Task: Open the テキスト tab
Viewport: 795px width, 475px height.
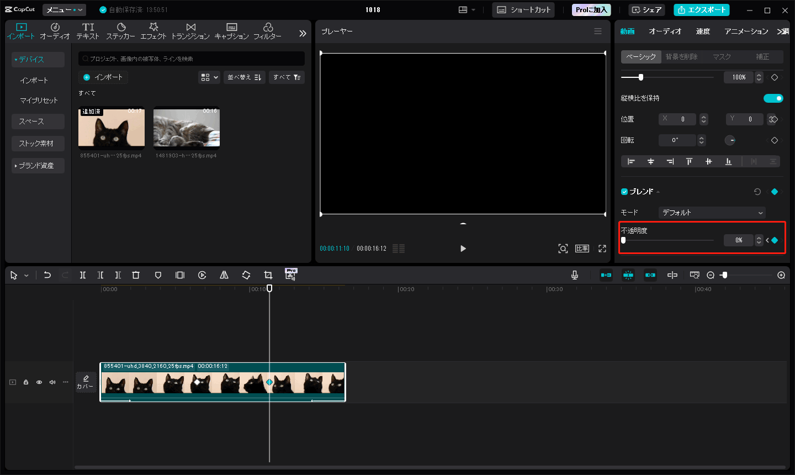Action: coord(88,31)
